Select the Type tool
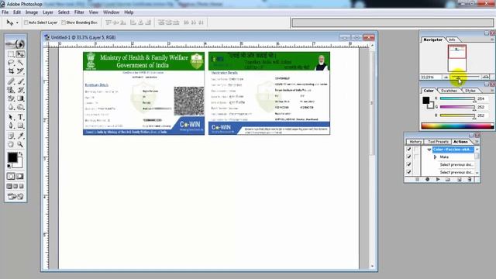This screenshot has width=496, height=279. point(21,117)
